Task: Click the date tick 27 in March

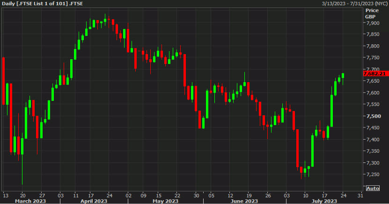Action: pyautogui.click(x=42, y=196)
